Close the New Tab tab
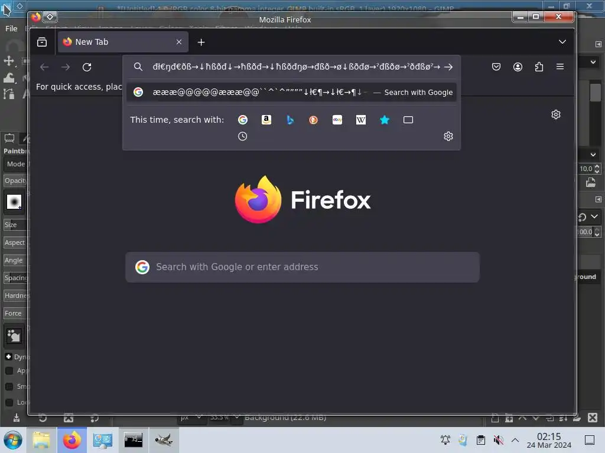The height and width of the screenshot is (453, 605). pos(178,42)
